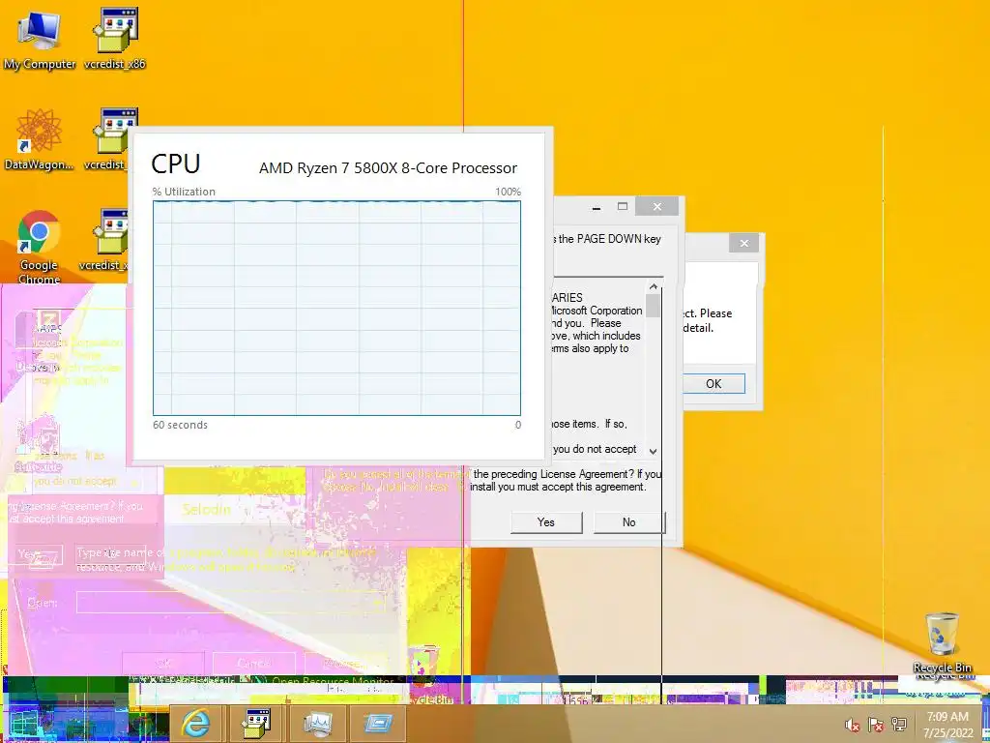Click the license text scroll up arrow
The width and height of the screenshot is (990, 743).
[653, 286]
